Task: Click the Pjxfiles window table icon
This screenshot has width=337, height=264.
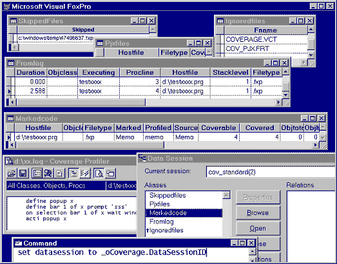Action: (x=100, y=43)
